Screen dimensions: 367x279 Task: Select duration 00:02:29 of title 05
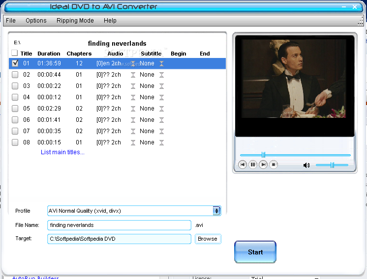49,109
